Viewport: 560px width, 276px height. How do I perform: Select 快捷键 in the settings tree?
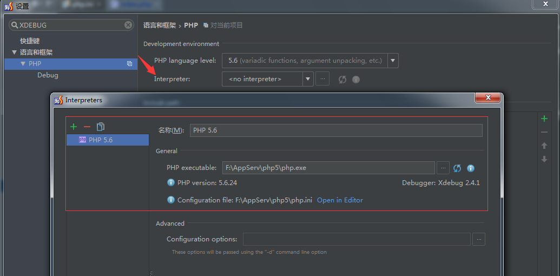tap(30, 41)
